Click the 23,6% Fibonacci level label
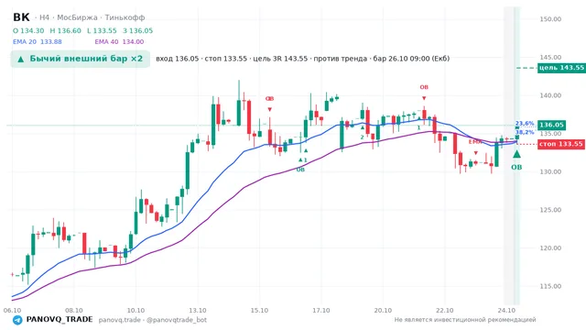586x330 pixels. click(525, 124)
